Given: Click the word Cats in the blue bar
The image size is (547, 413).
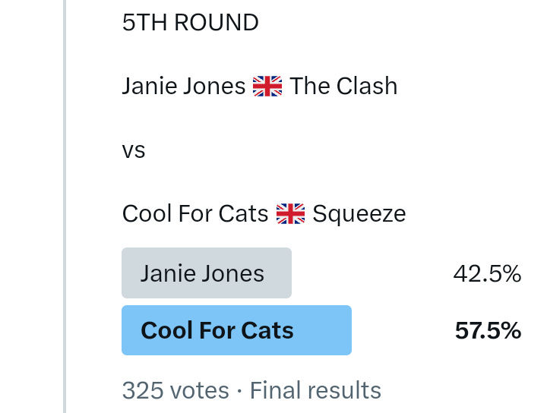Looking at the screenshot, I should 267,331.
